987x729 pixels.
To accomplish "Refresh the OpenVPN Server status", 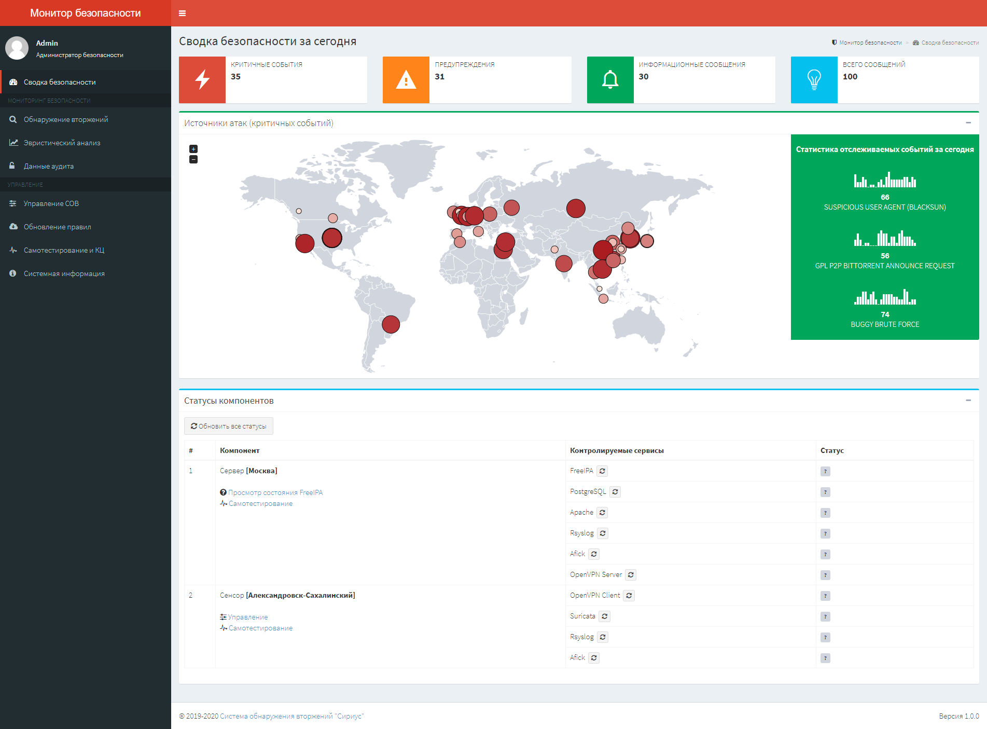I will (631, 575).
